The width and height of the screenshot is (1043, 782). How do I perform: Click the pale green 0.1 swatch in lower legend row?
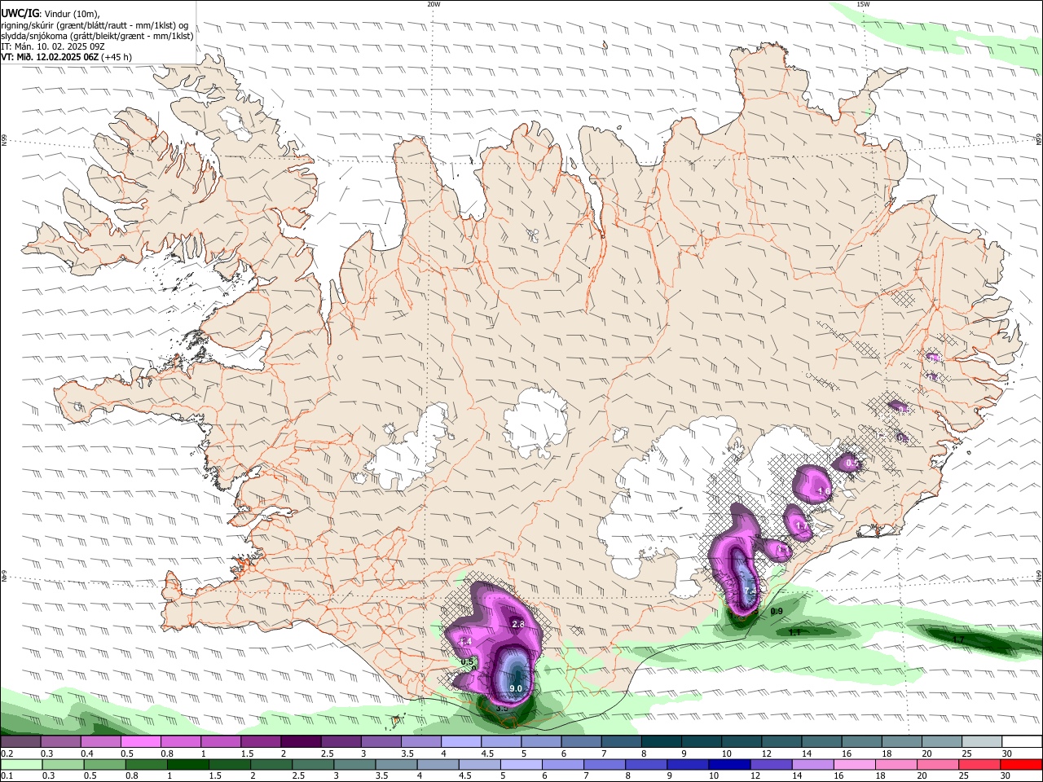point(22,764)
